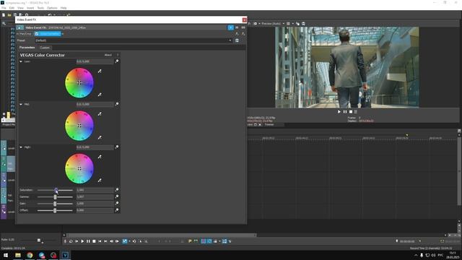Open Chrome from the taskbar

30,255
